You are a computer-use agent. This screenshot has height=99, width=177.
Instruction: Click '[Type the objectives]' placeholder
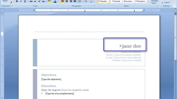[51, 79]
